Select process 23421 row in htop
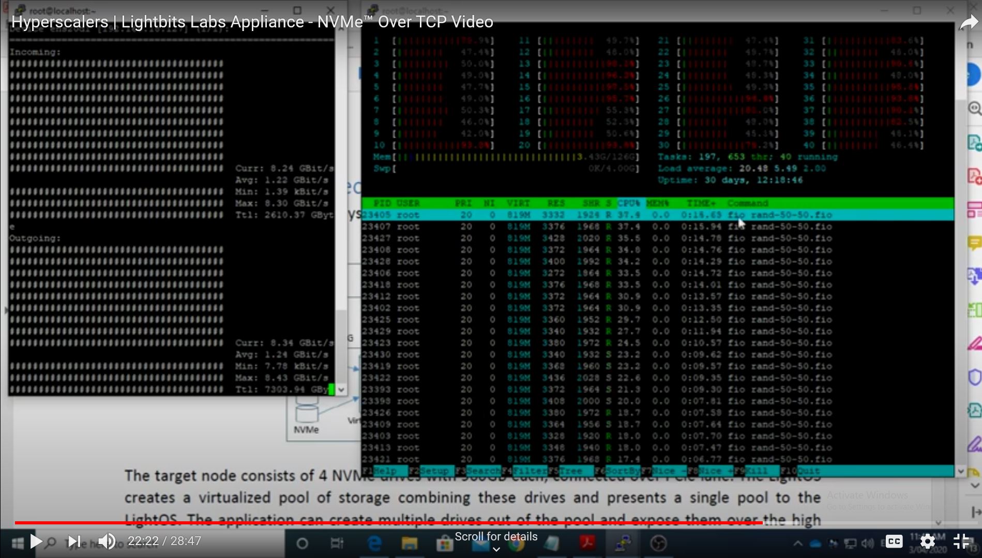This screenshot has width=982, height=558. coord(658,459)
